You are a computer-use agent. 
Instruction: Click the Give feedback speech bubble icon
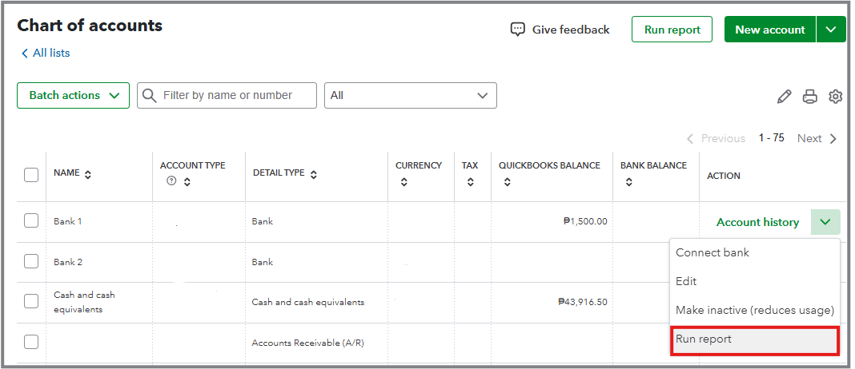tap(518, 30)
